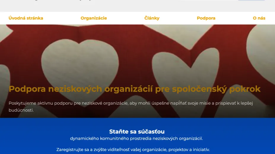
Task: Click the word pokrok in hero title
Action: pyautogui.click(x=245, y=89)
